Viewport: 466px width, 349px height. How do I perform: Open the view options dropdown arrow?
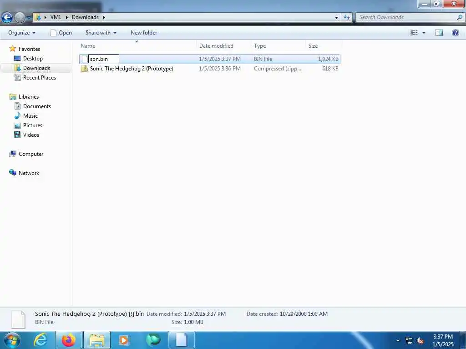pos(424,33)
